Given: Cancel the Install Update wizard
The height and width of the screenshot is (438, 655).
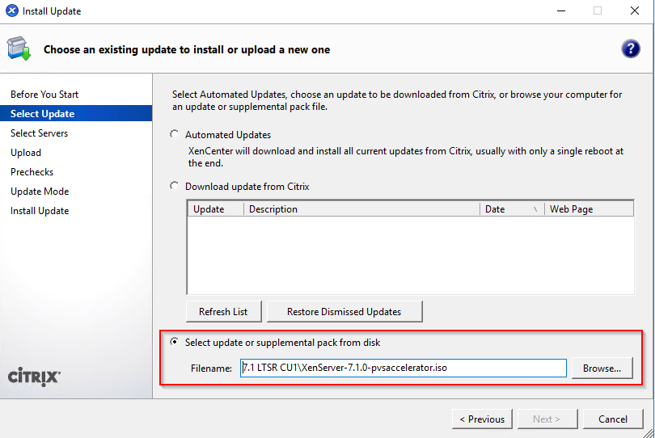Looking at the screenshot, I should click(613, 419).
